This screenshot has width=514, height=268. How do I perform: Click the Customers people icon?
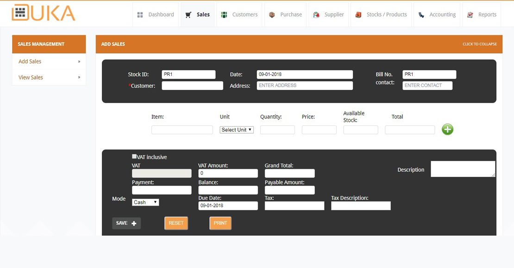(224, 15)
